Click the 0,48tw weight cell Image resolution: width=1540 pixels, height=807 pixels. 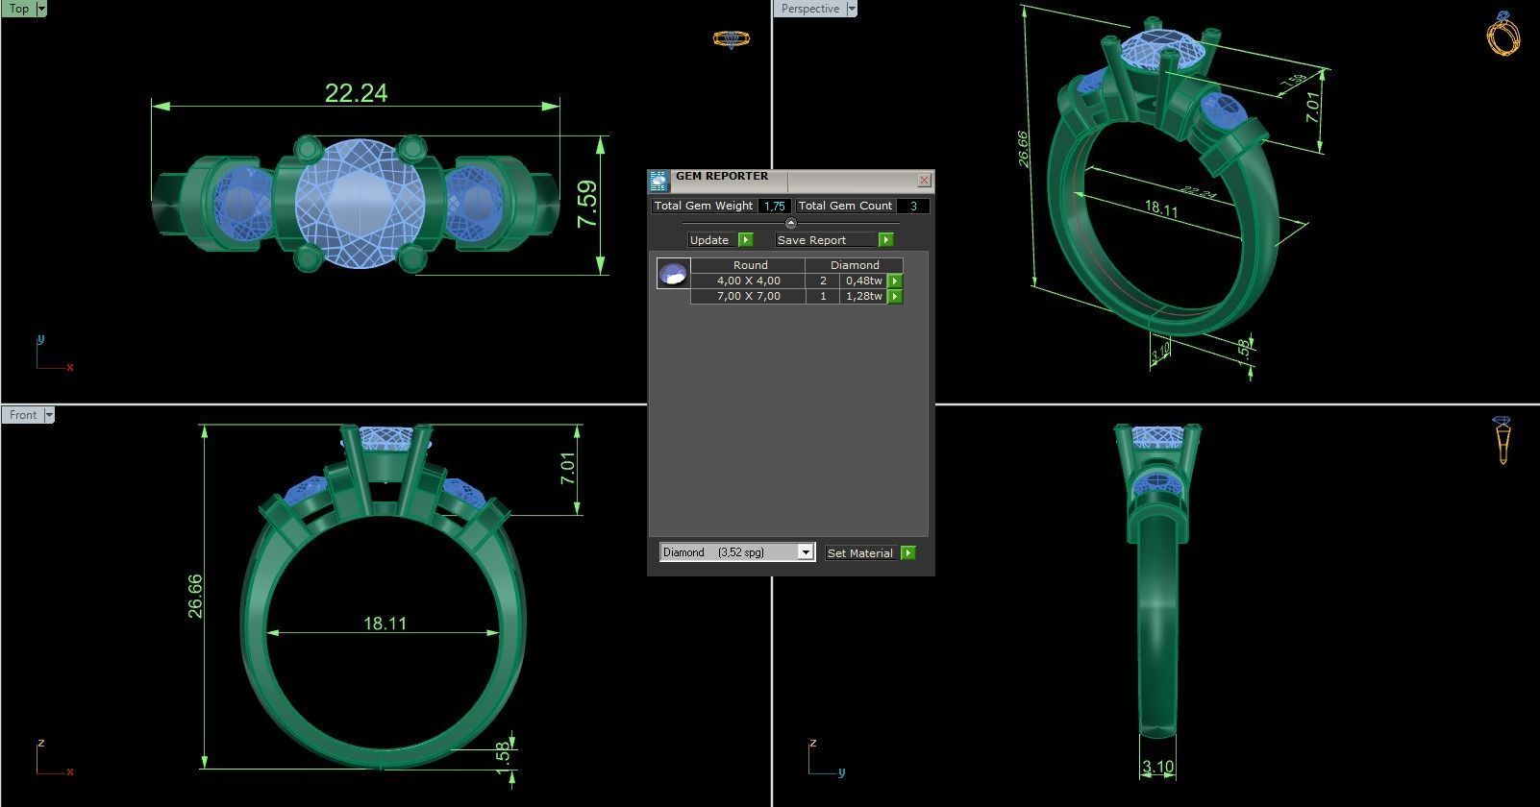[863, 281]
